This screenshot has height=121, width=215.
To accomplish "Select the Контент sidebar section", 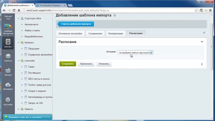I will pos(8,43).
